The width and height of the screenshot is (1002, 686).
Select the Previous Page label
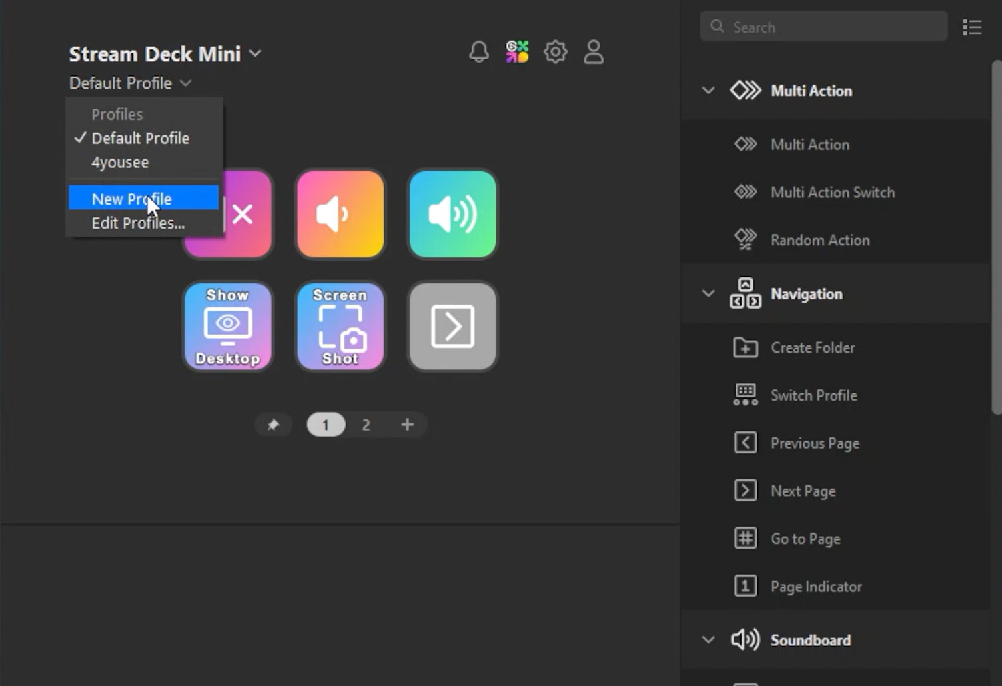(815, 443)
